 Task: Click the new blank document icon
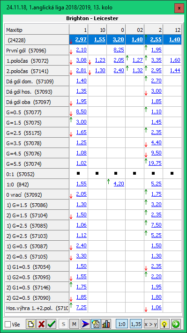tap(31, 324)
